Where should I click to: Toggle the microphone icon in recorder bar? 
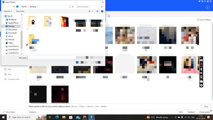[201, 69]
